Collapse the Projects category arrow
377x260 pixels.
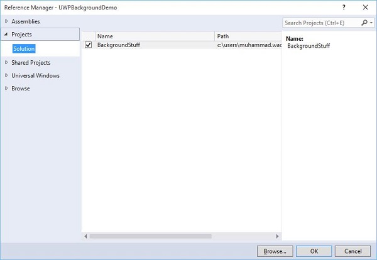coord(6,35)
